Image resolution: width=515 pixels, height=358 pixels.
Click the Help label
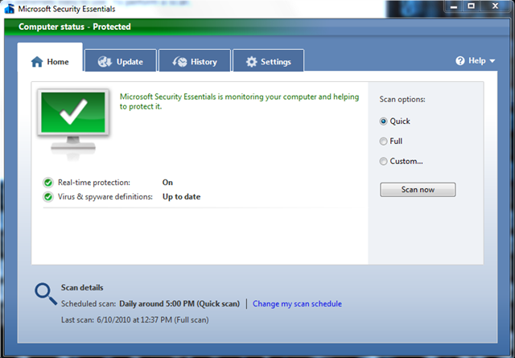[x=477, y=61]
